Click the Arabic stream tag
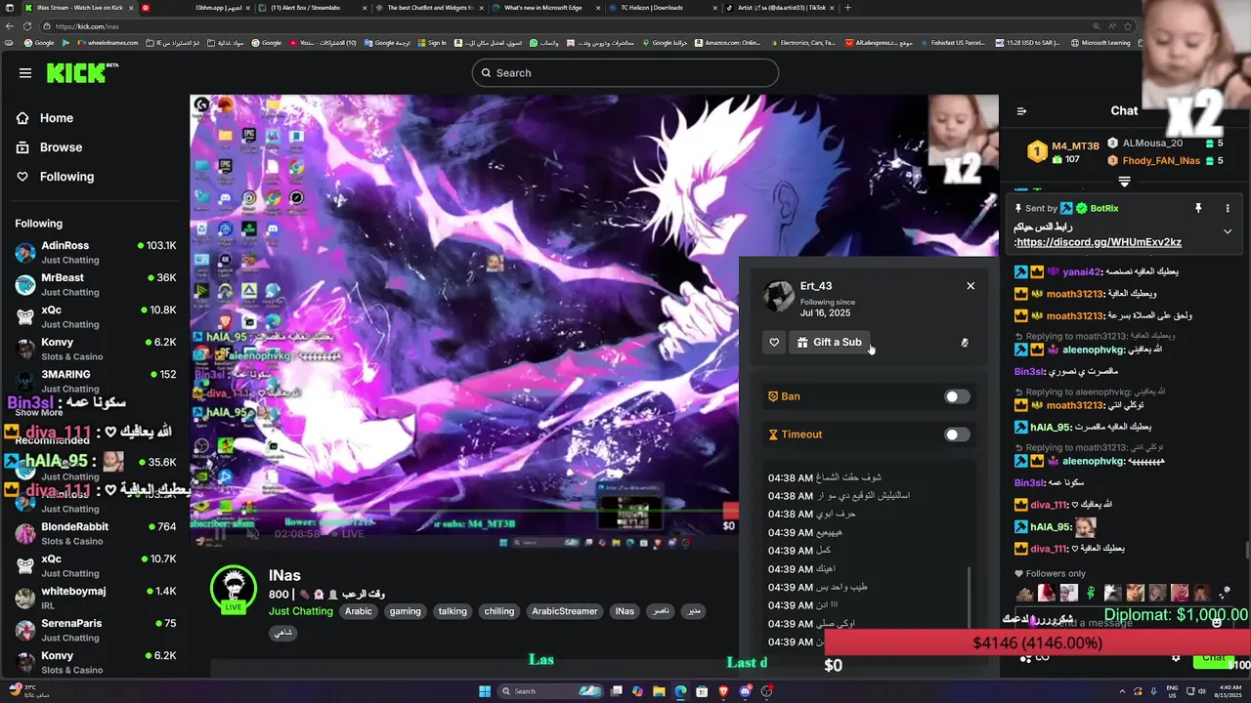The width and height of the screenshot is (1251, 703). (x=359, y=611)
